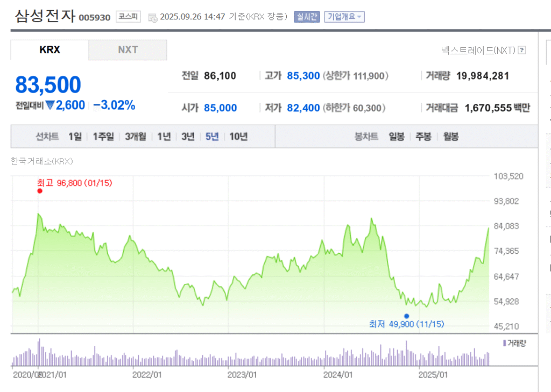Open the 기업개요 dropdown
Image resolution: width=551 pixels, height=392 pixels.
[344, 17]
